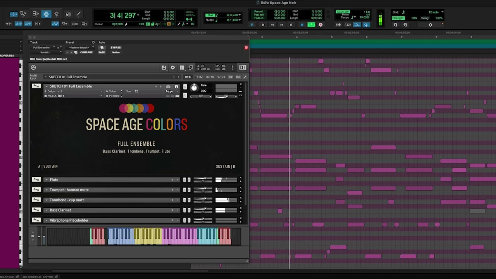496x279 pixels.
Task: Switch to Multi Rack page 01-16
Action: pos(188,77)
